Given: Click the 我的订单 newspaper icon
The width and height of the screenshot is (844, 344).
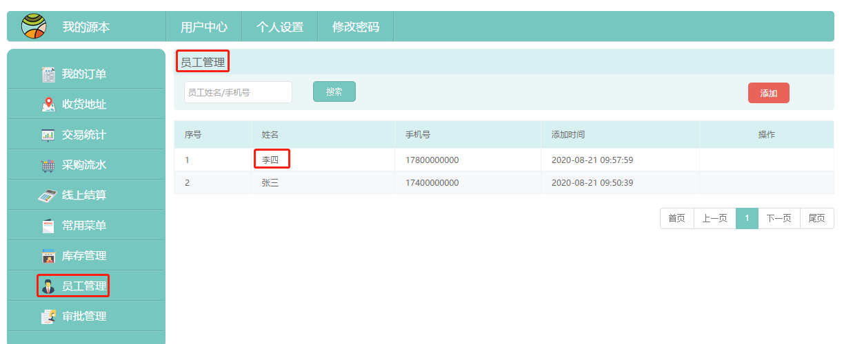Looking at the screenshot, I should (x=48, y=74).
